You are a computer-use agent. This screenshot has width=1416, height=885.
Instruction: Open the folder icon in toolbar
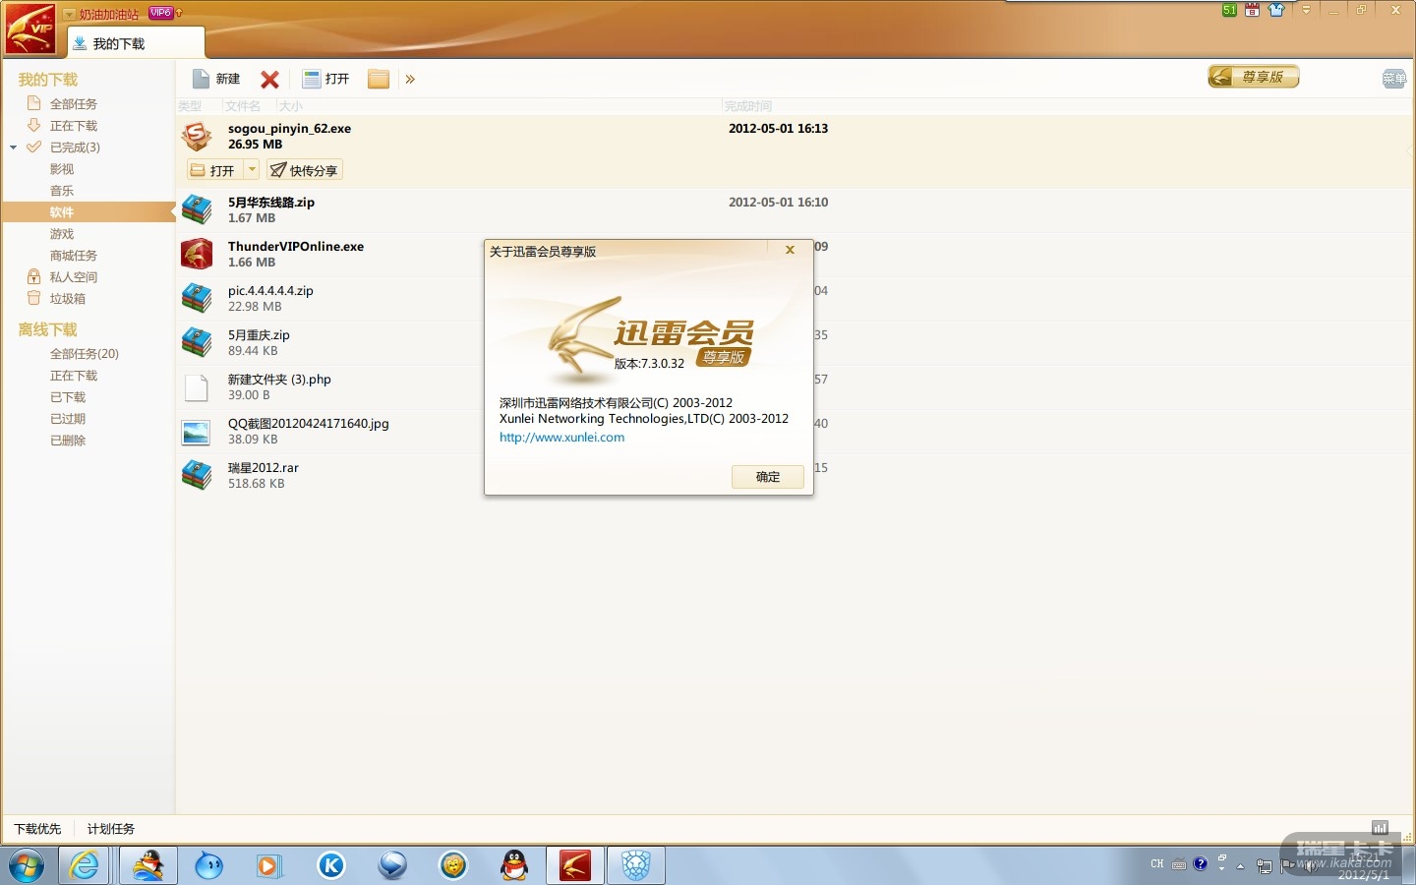[379, 79]
